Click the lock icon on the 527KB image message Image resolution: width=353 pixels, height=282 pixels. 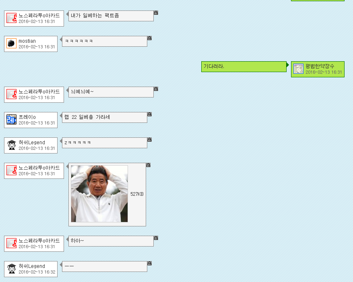pyautogui.click(x=149, y=165)
